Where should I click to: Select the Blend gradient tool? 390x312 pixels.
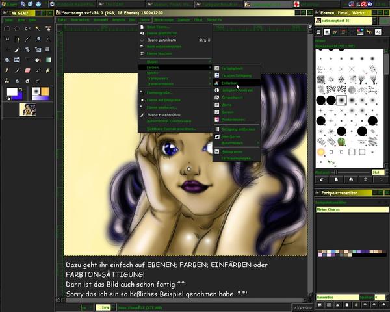tap(48, 60)
